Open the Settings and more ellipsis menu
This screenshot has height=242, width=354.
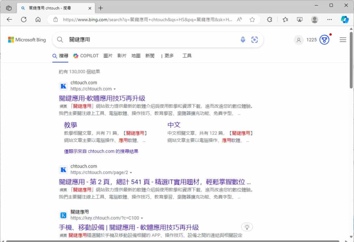pos(329,20)
